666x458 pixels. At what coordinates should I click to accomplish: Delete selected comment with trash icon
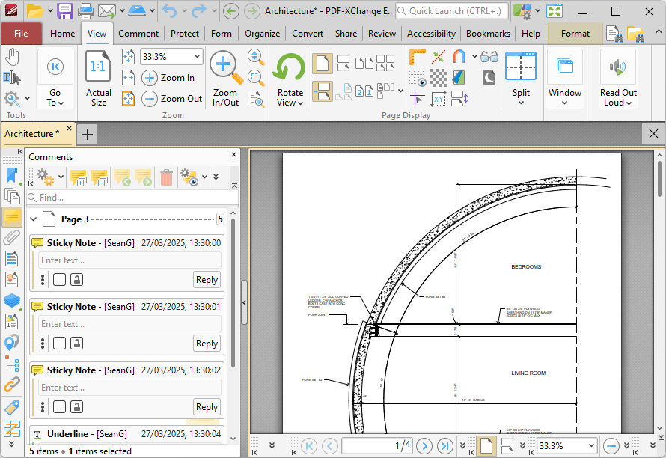click(x=166, y=177)
